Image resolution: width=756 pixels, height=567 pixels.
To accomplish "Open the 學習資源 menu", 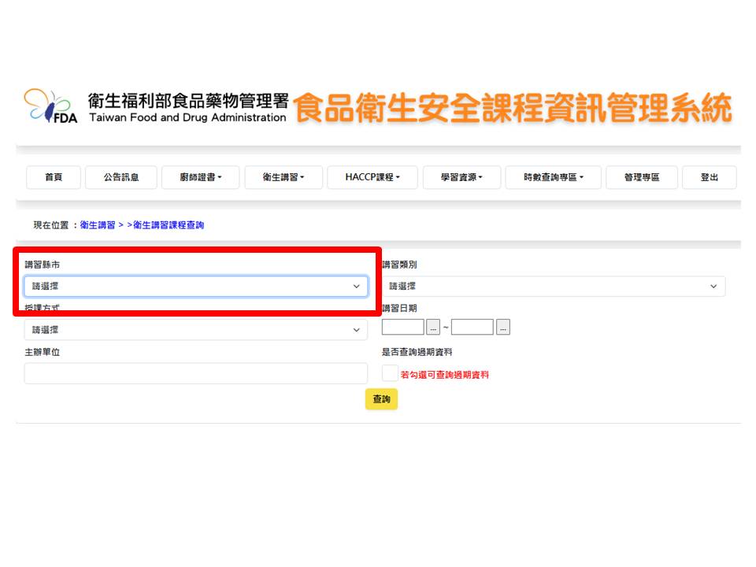I will tap(461, 178).
